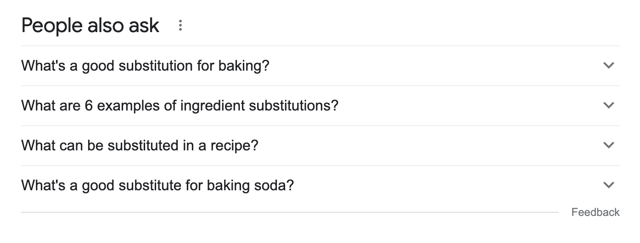640x243 pixels.
Task: Expand "What are 6 examples of ingredient substitutions?"
Action: (180, 106)
